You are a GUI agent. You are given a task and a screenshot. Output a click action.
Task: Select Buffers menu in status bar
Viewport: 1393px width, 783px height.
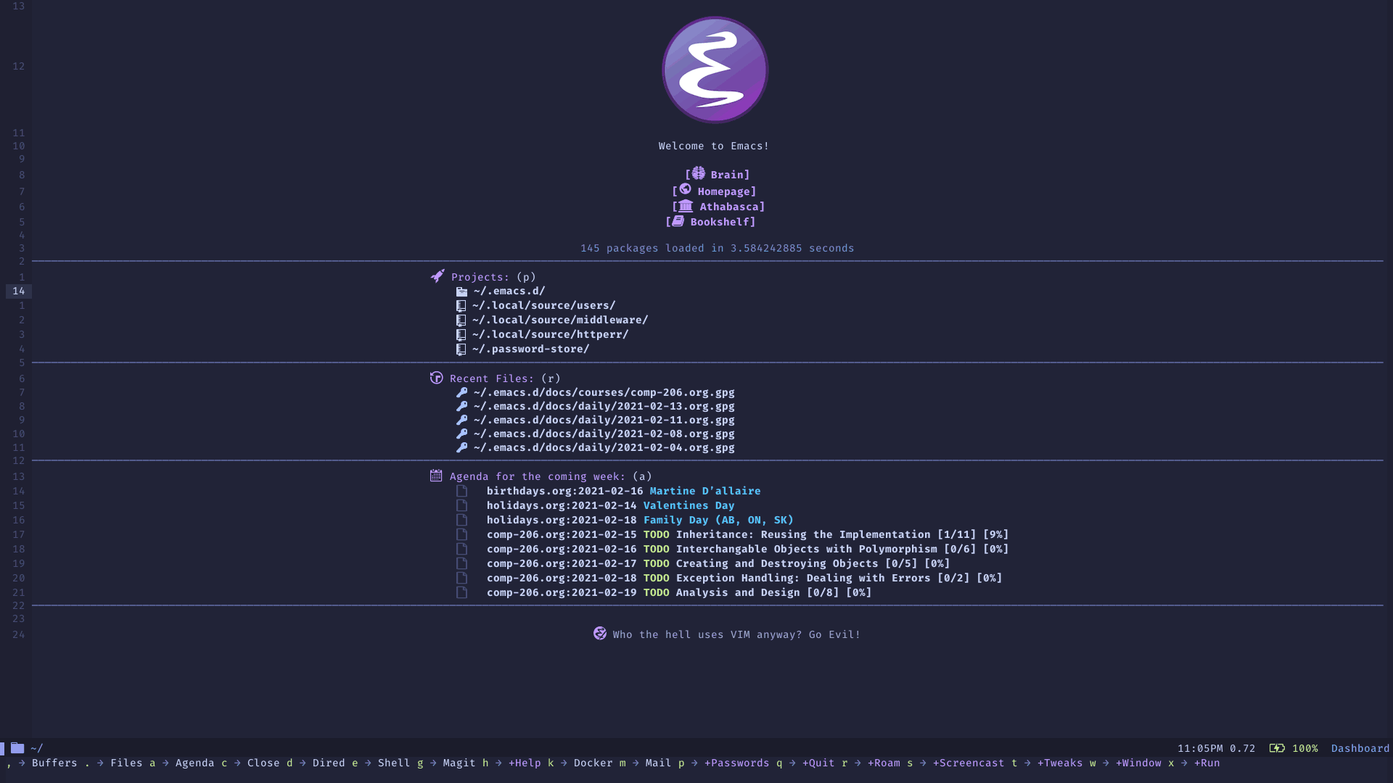pyautogui.click(x=54, y=763)
